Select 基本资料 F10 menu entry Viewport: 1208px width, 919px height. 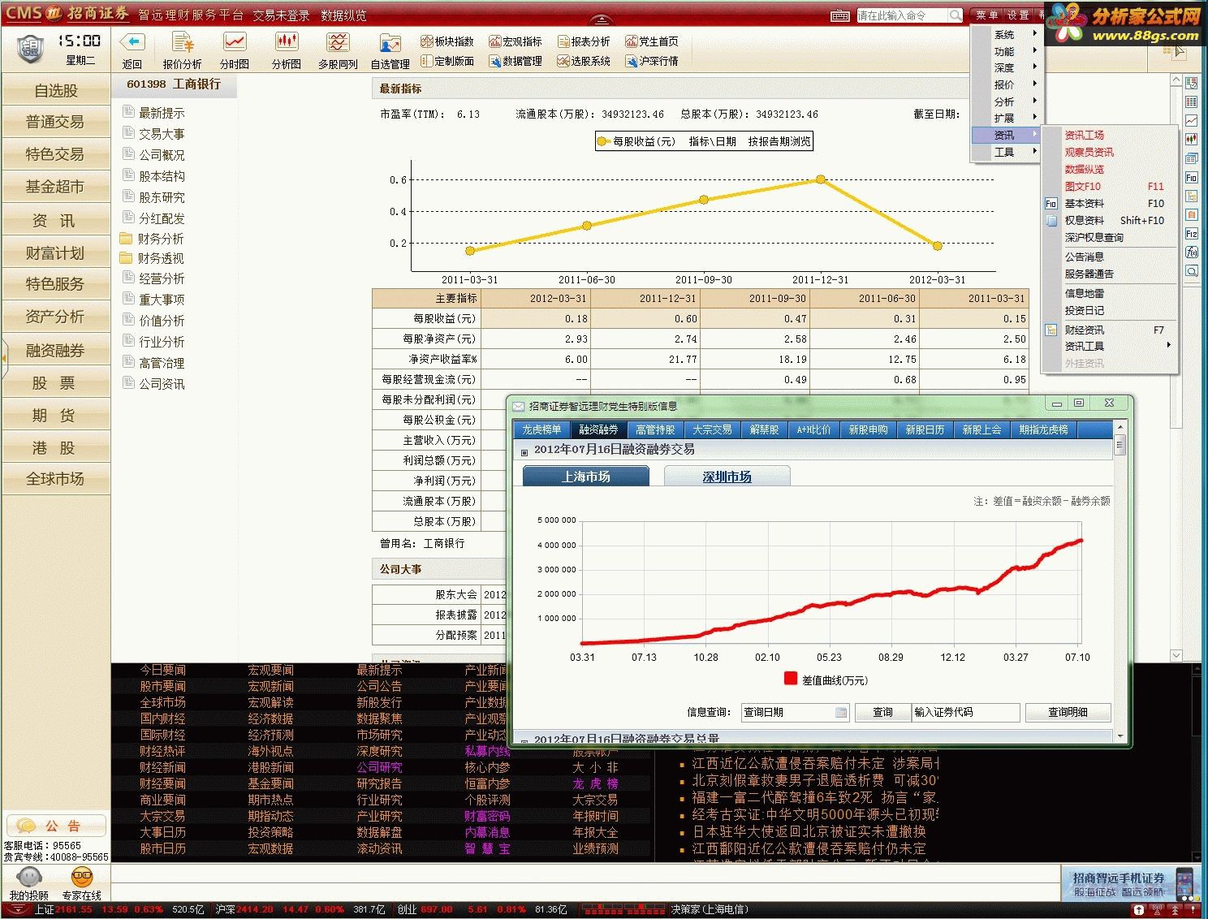(1110, 203)
